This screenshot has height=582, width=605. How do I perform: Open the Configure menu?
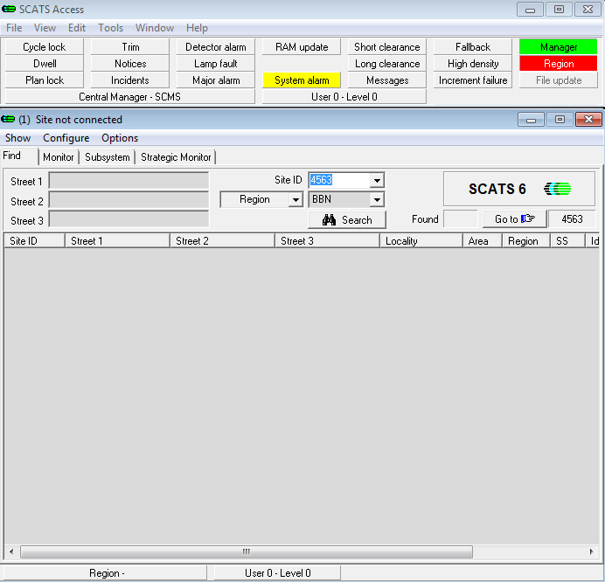pos(66,138)
